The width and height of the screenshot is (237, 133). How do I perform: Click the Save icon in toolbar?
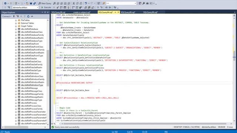click(x=31, y=3)
